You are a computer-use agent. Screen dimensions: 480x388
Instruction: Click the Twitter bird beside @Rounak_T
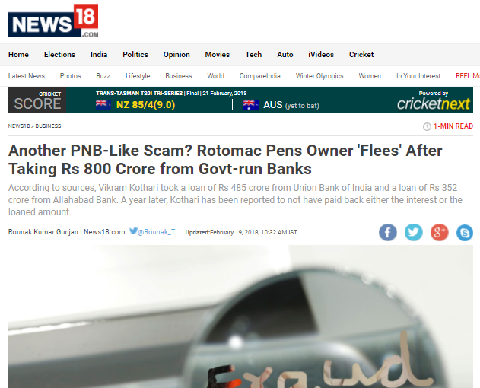point(133,231)
